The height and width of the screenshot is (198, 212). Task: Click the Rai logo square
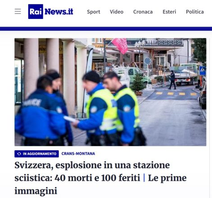[36, 12]
